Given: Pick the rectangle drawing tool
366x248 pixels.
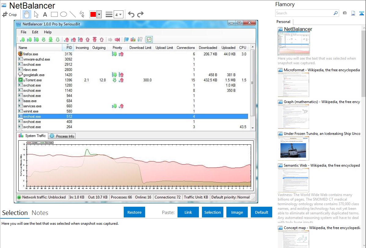Looking at the screenshot, I should 54,14.
